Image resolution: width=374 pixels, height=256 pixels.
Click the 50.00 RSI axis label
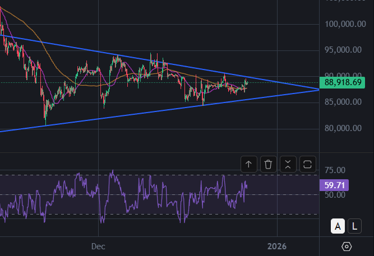point(335,195)
